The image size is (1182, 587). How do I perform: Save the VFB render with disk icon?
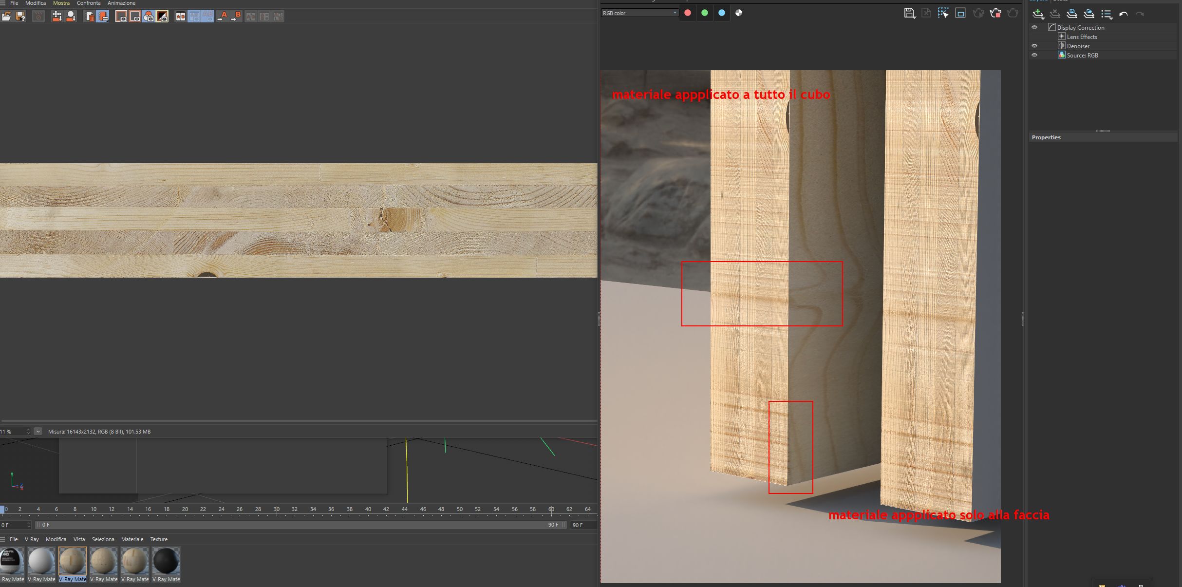(x=909, y=13)
